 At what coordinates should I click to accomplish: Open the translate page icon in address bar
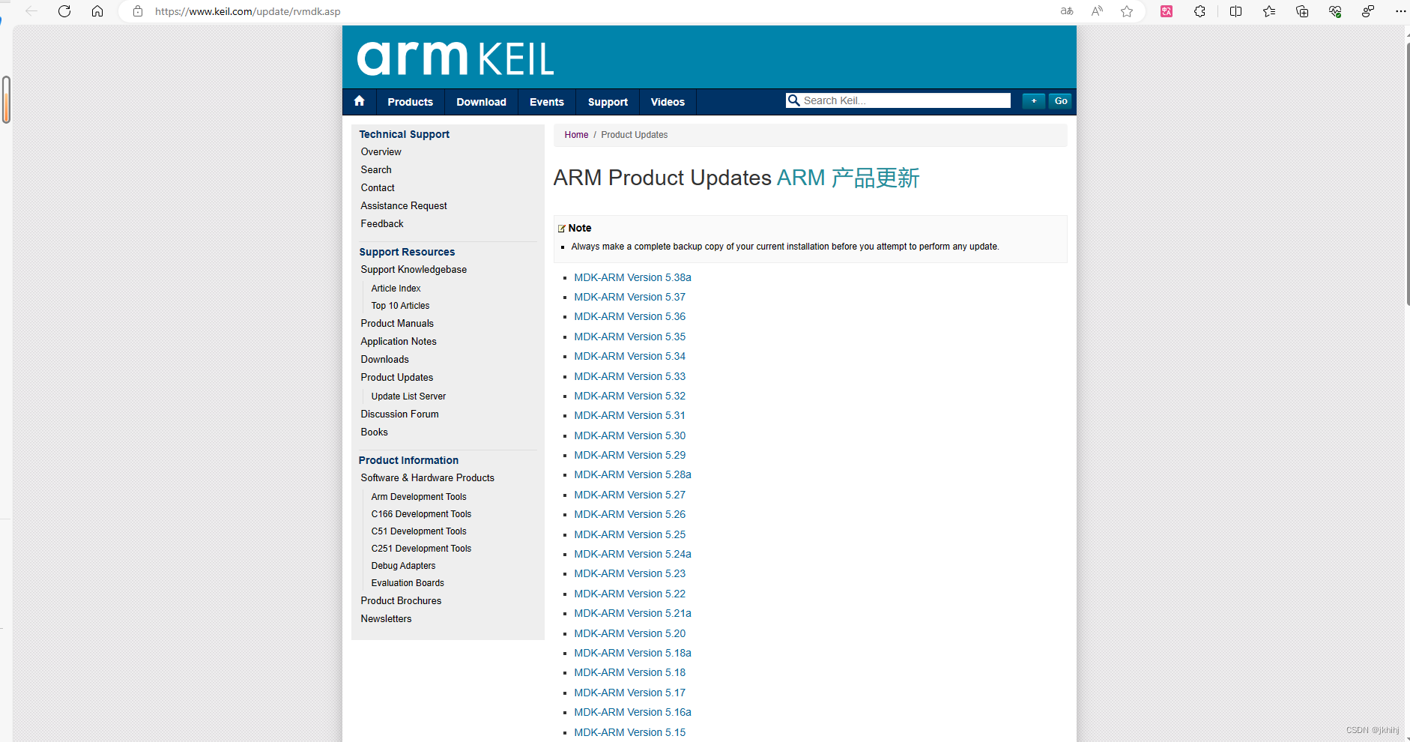point(1066,11)
